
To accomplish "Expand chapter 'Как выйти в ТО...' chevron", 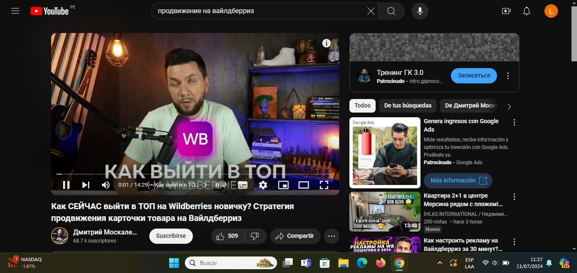I will (x=206, y=185).
